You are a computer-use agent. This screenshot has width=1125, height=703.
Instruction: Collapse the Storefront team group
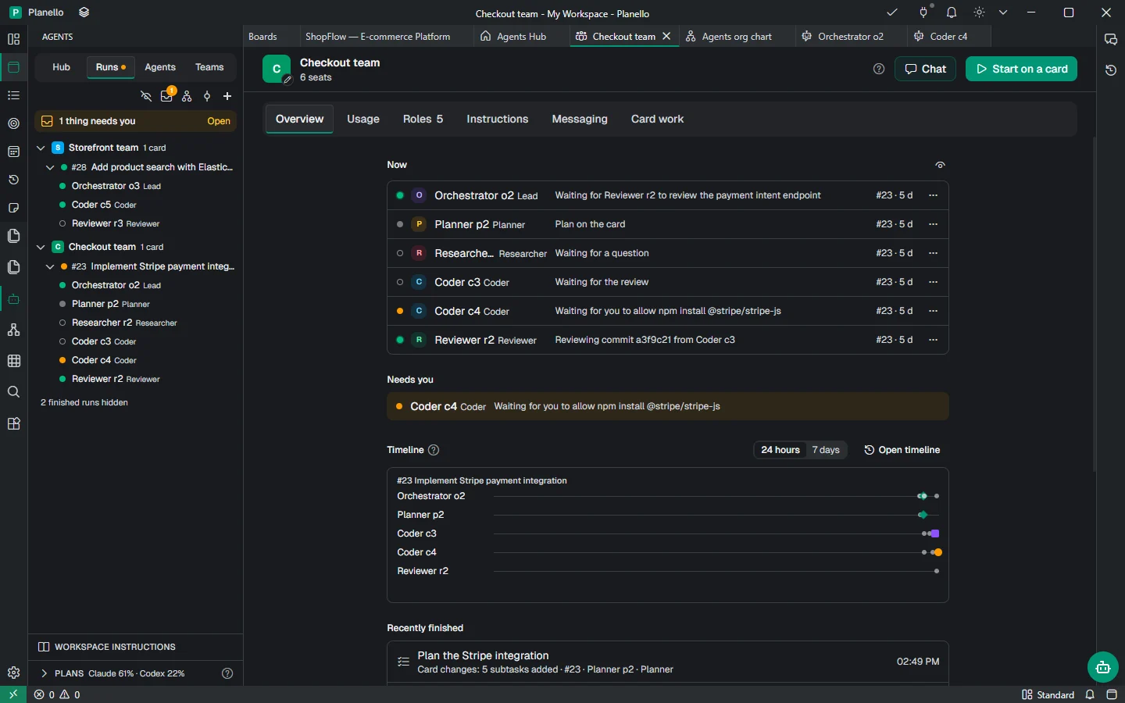click(x=41, y=148)
